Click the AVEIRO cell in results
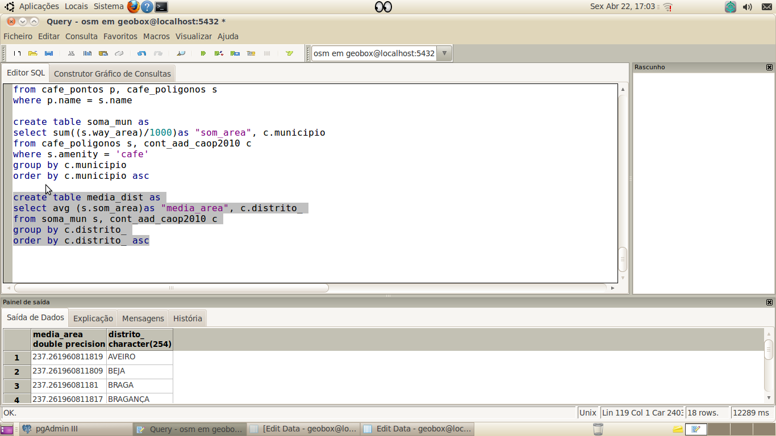This screenshot has height=436, width=776. (140, 357)
